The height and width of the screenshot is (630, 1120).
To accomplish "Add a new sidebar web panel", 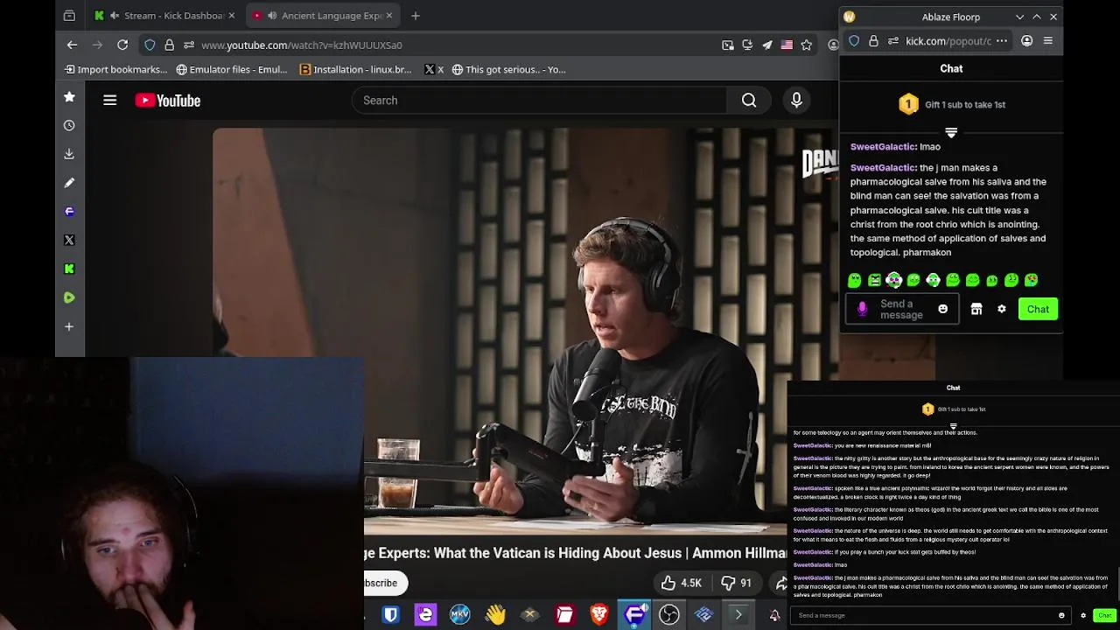I will pos(69,326).
